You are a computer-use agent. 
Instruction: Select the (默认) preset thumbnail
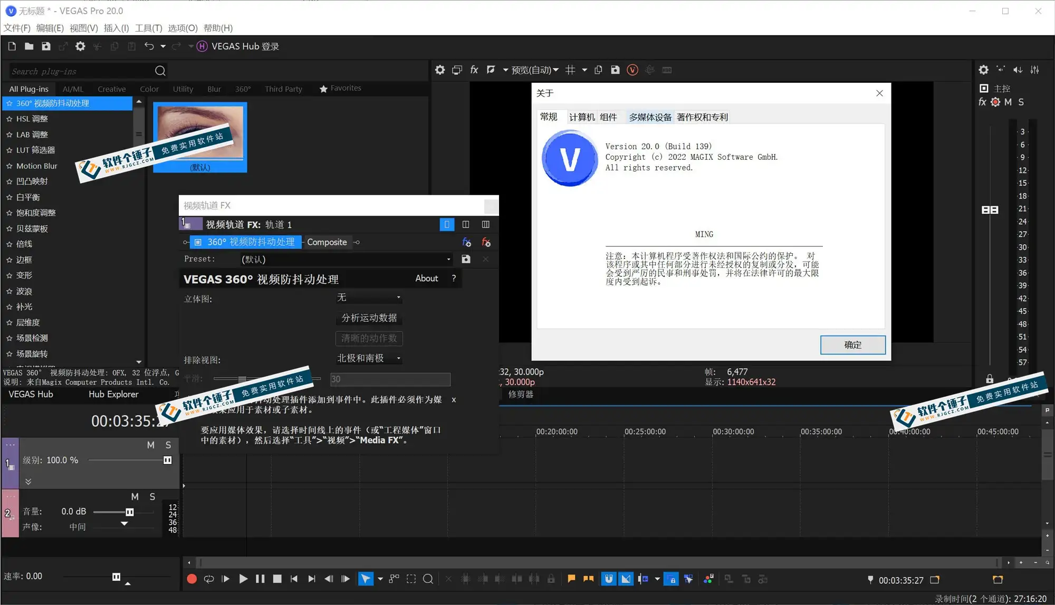coord(200,137)
